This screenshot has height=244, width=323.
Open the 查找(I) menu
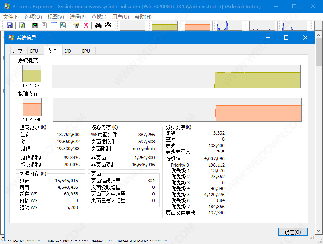99,17
